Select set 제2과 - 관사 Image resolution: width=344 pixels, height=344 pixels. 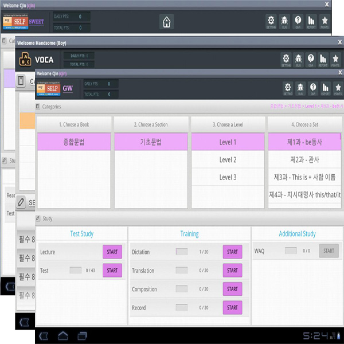tap(304, 159)
